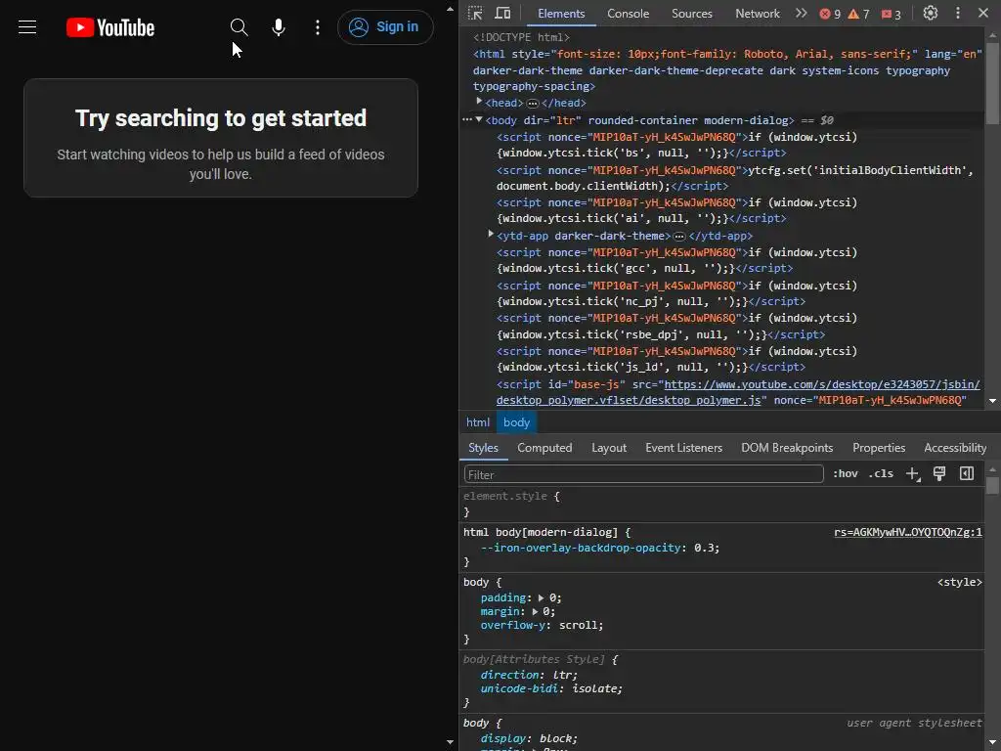The height and width of the screenshot is (751, 1001).
Task: Click the --iron-overlay-backdrop-opacity property
Action: click(581, 548)
